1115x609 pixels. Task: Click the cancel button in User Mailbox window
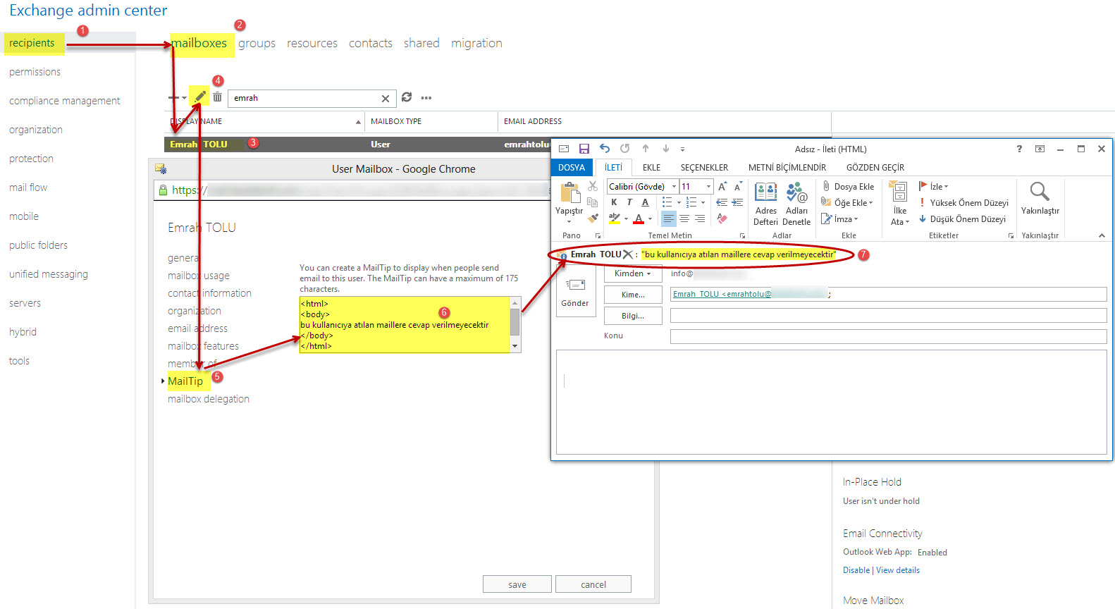[593, 584]
